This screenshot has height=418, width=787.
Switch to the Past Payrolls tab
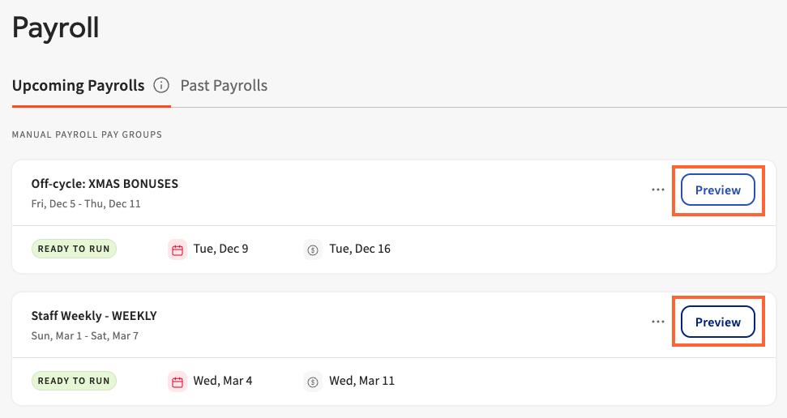224,85
